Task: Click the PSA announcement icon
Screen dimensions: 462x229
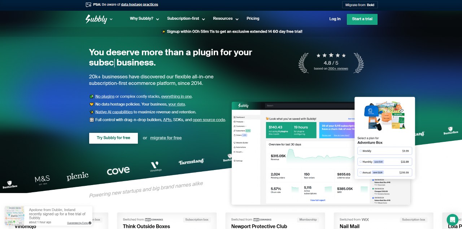Action: coord(88,5)
